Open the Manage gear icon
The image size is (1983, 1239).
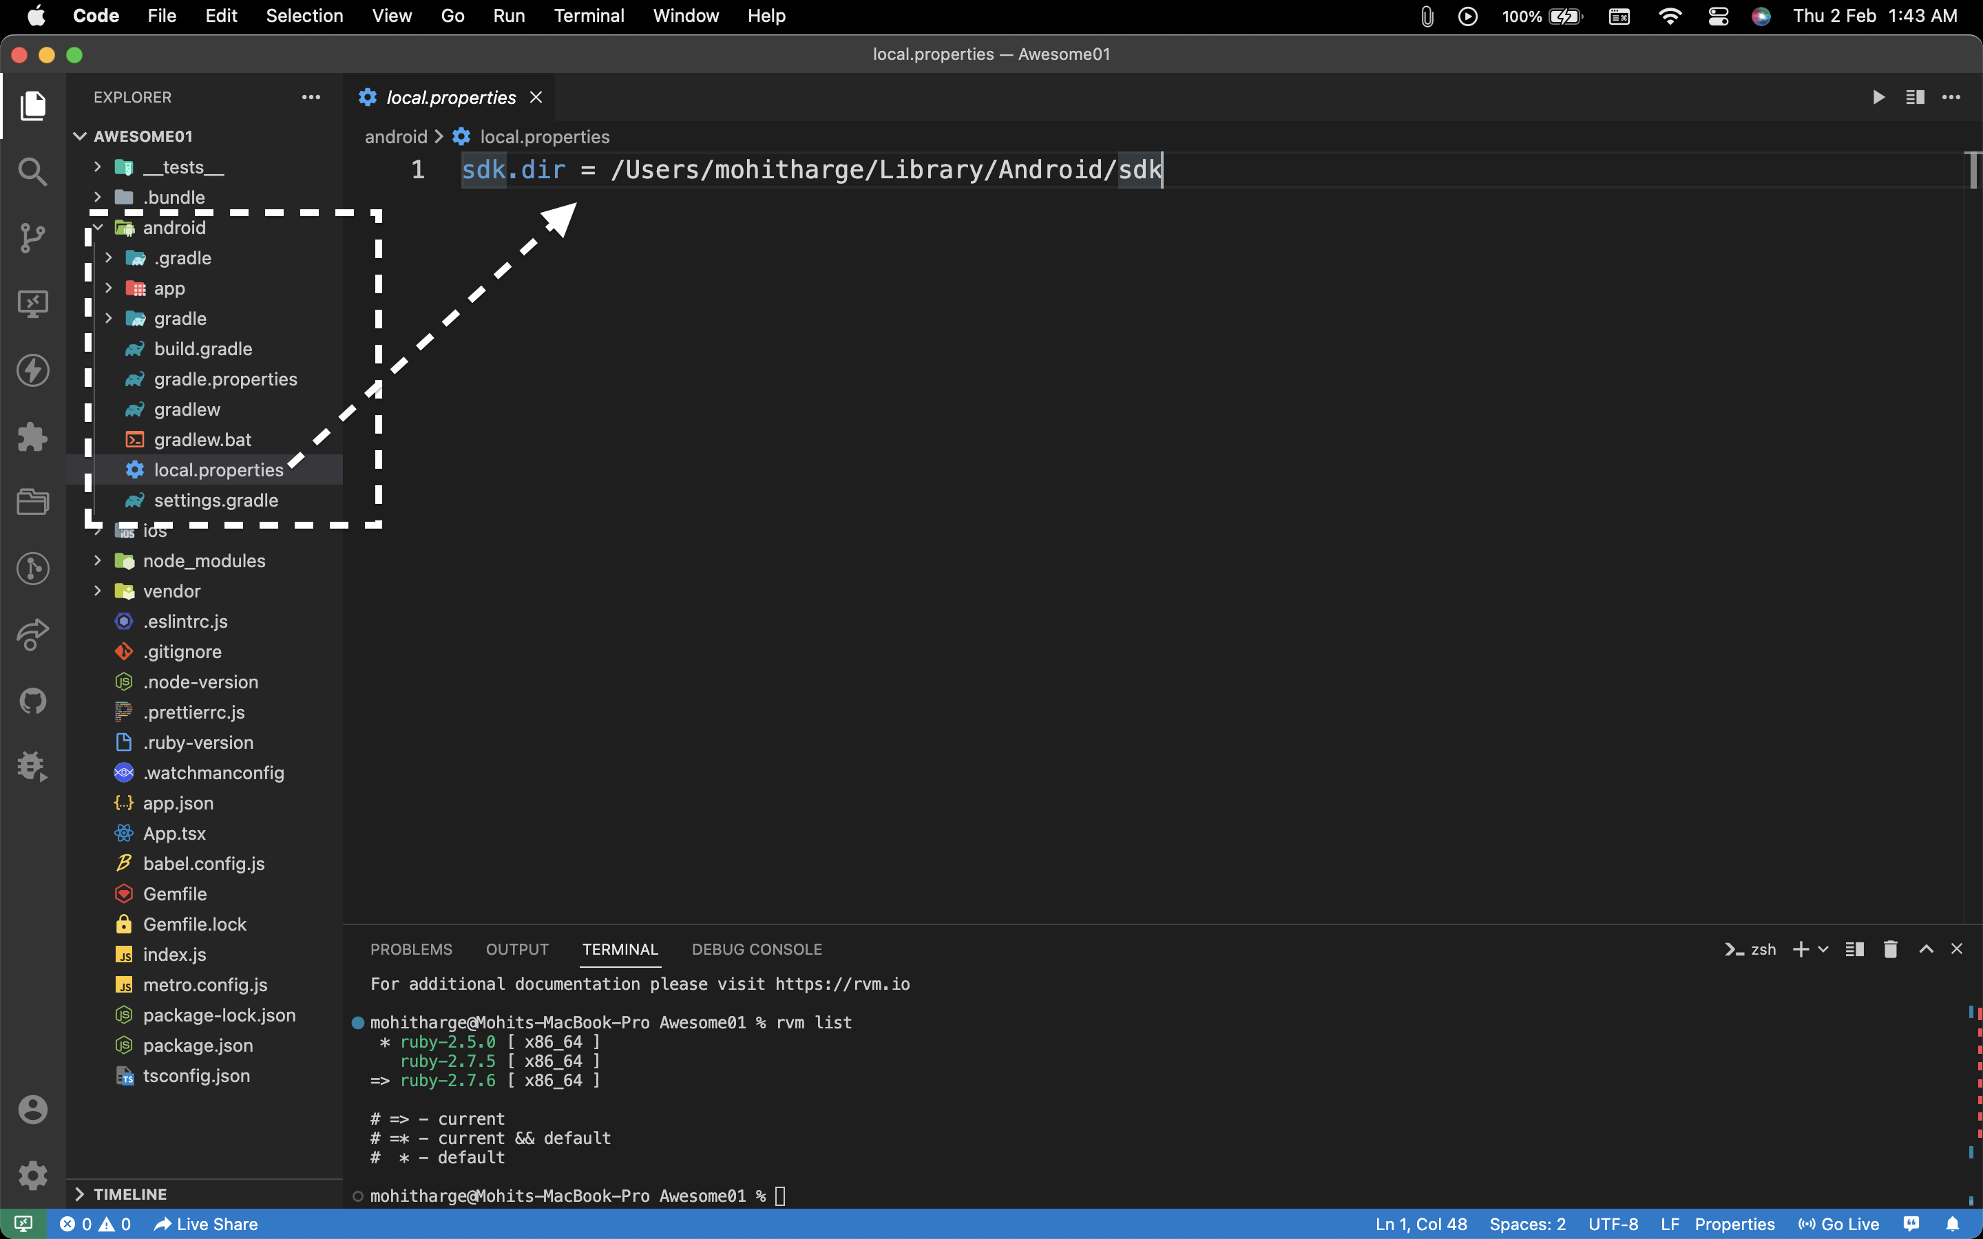tap(33, 1175)
